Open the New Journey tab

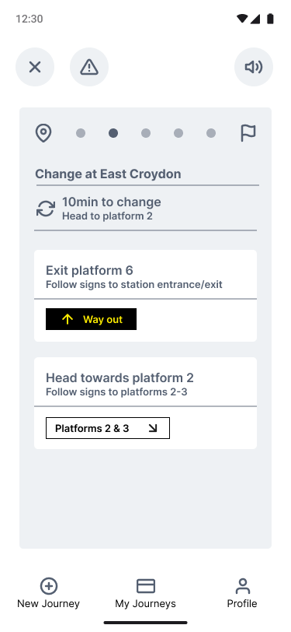[48, 593]
